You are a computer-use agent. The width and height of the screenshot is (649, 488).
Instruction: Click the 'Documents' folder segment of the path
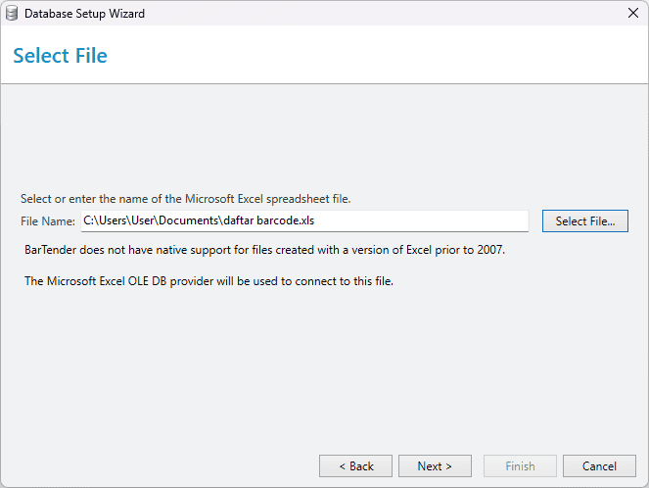[188, 220]
